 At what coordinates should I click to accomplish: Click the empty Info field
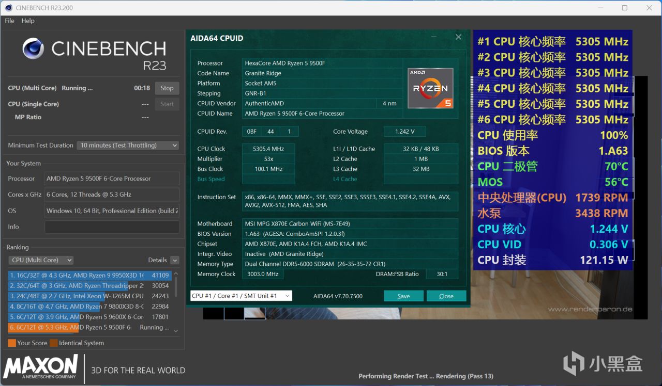[x=112, y=227]
